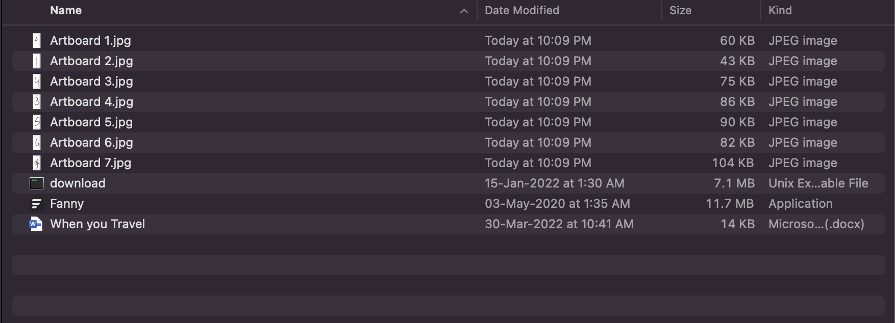Select the file Artboard 6.jpg
Viewport: 895px width, 323px height.
coord(91,142)
